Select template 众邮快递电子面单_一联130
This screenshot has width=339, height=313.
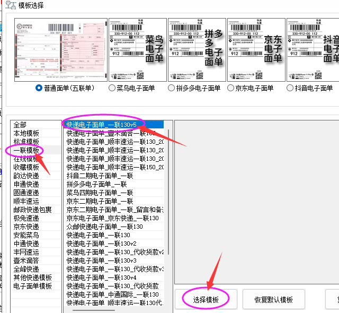pyautogui.click(x=114, y=227)
